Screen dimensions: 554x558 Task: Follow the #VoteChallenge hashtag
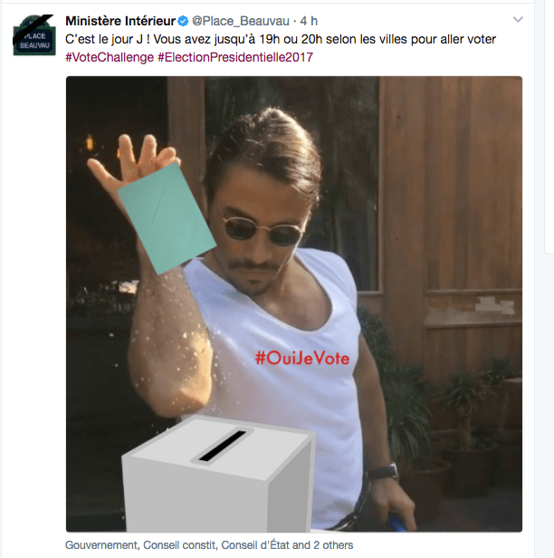pyautogui.click(x=110, y=57)
